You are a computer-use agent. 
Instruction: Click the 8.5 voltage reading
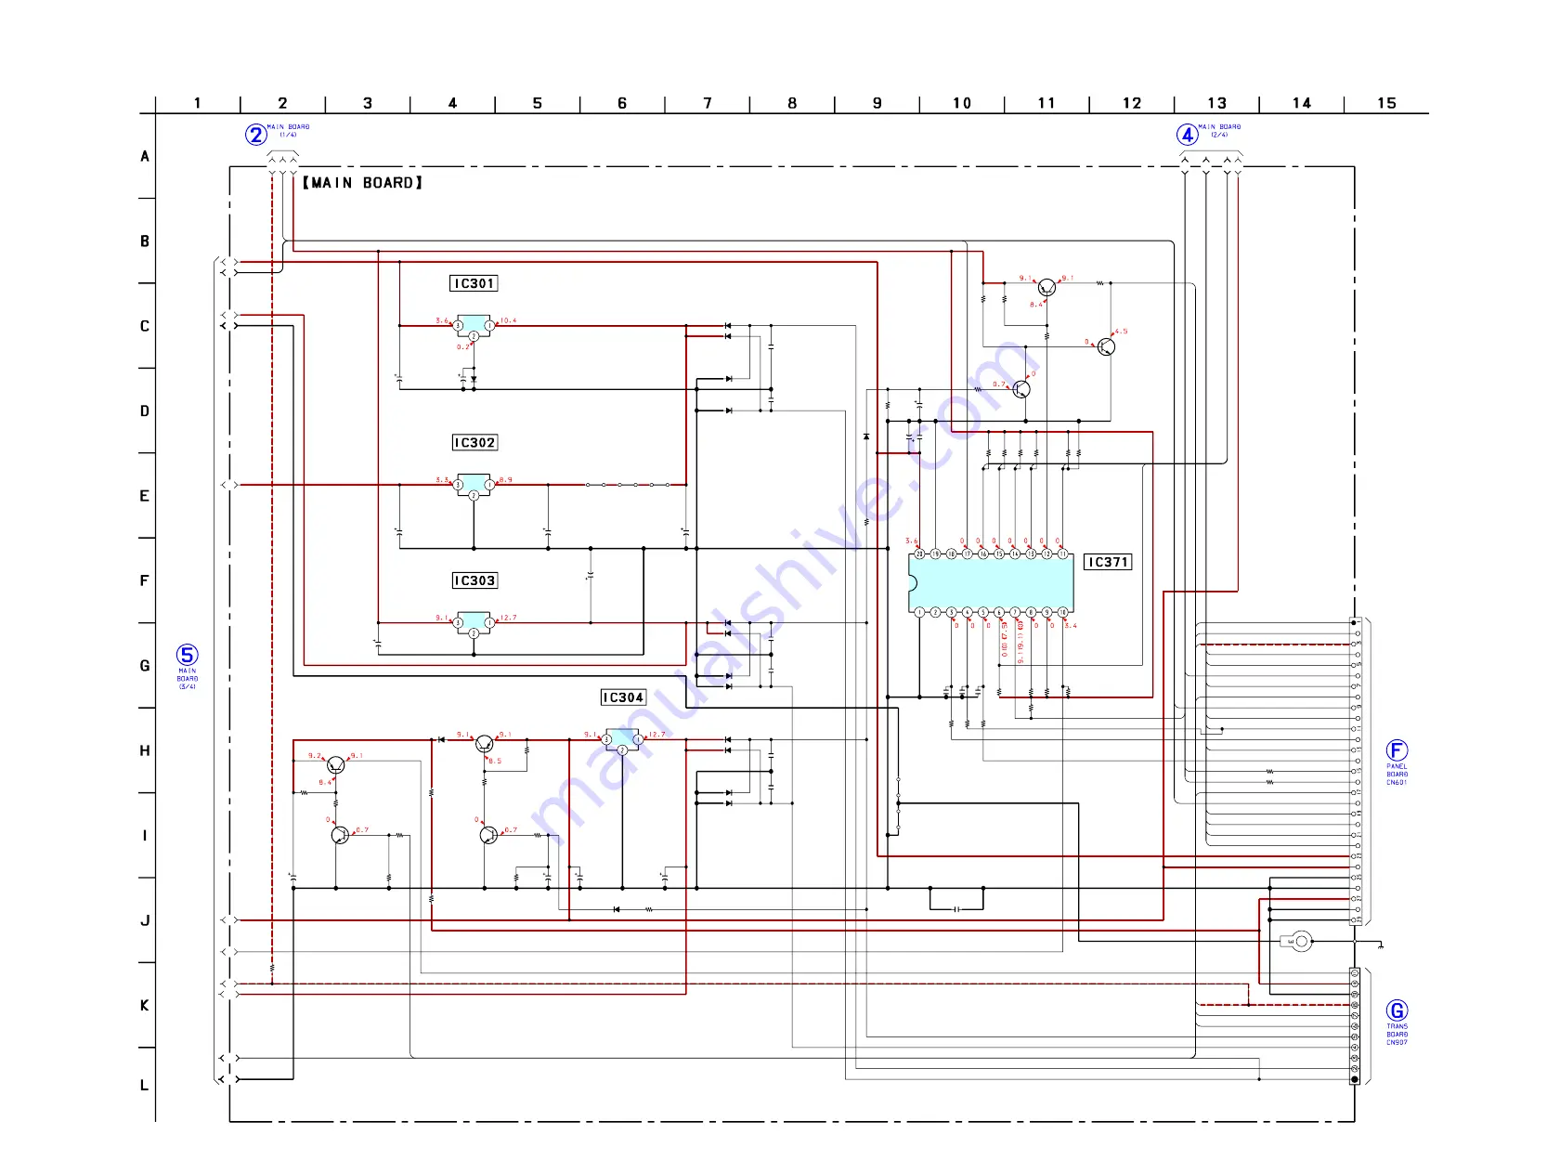click(495, 761)
